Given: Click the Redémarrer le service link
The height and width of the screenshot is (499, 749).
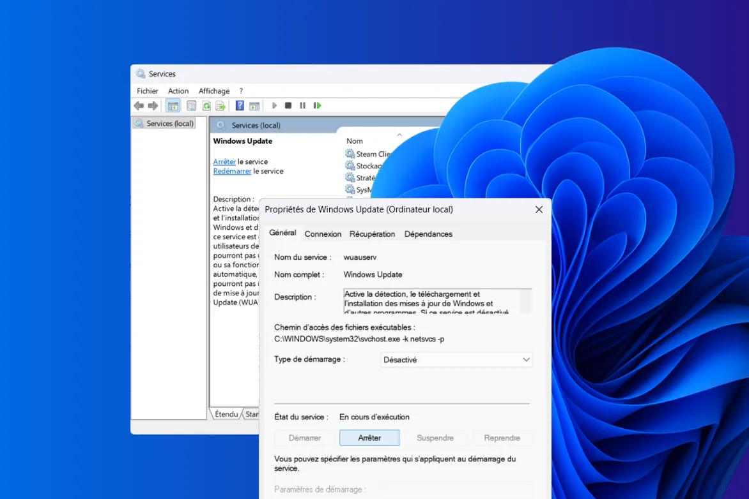Looking at the screenshot, I should tap(232, 172).
